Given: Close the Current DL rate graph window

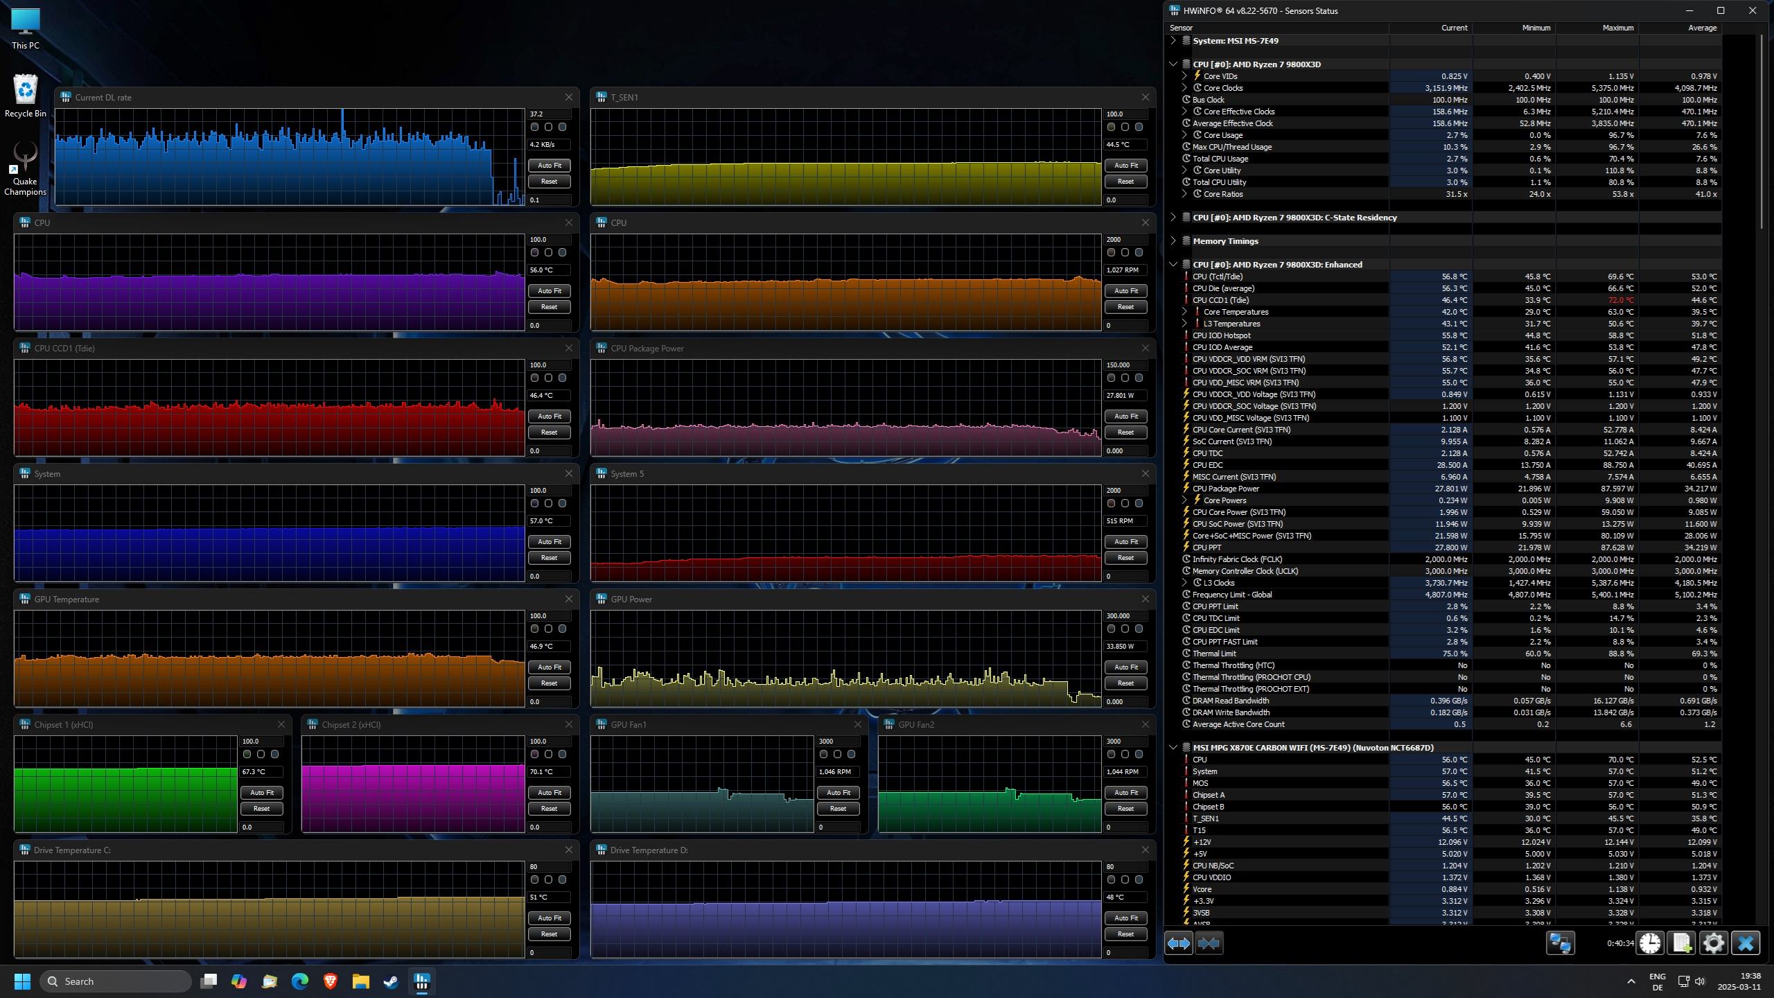Looking at the screenshot, I should click(x=569, y=97).
